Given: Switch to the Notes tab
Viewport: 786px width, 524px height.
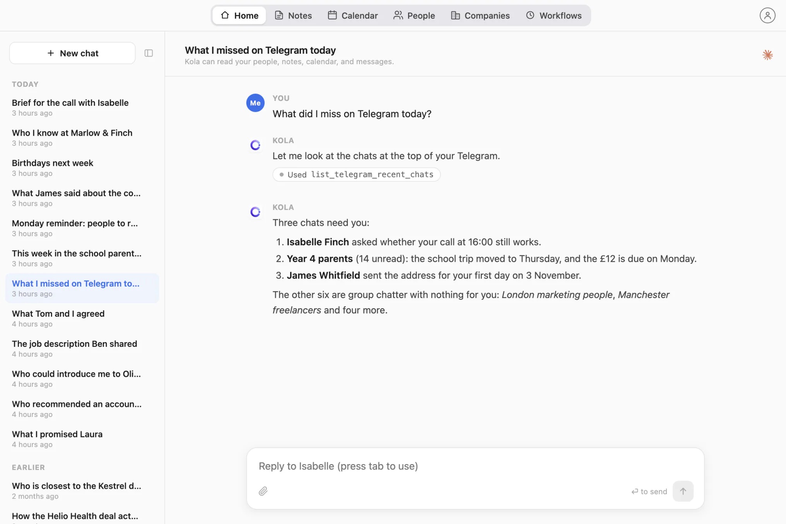Looking at the screenshot, I should (293, 15).
